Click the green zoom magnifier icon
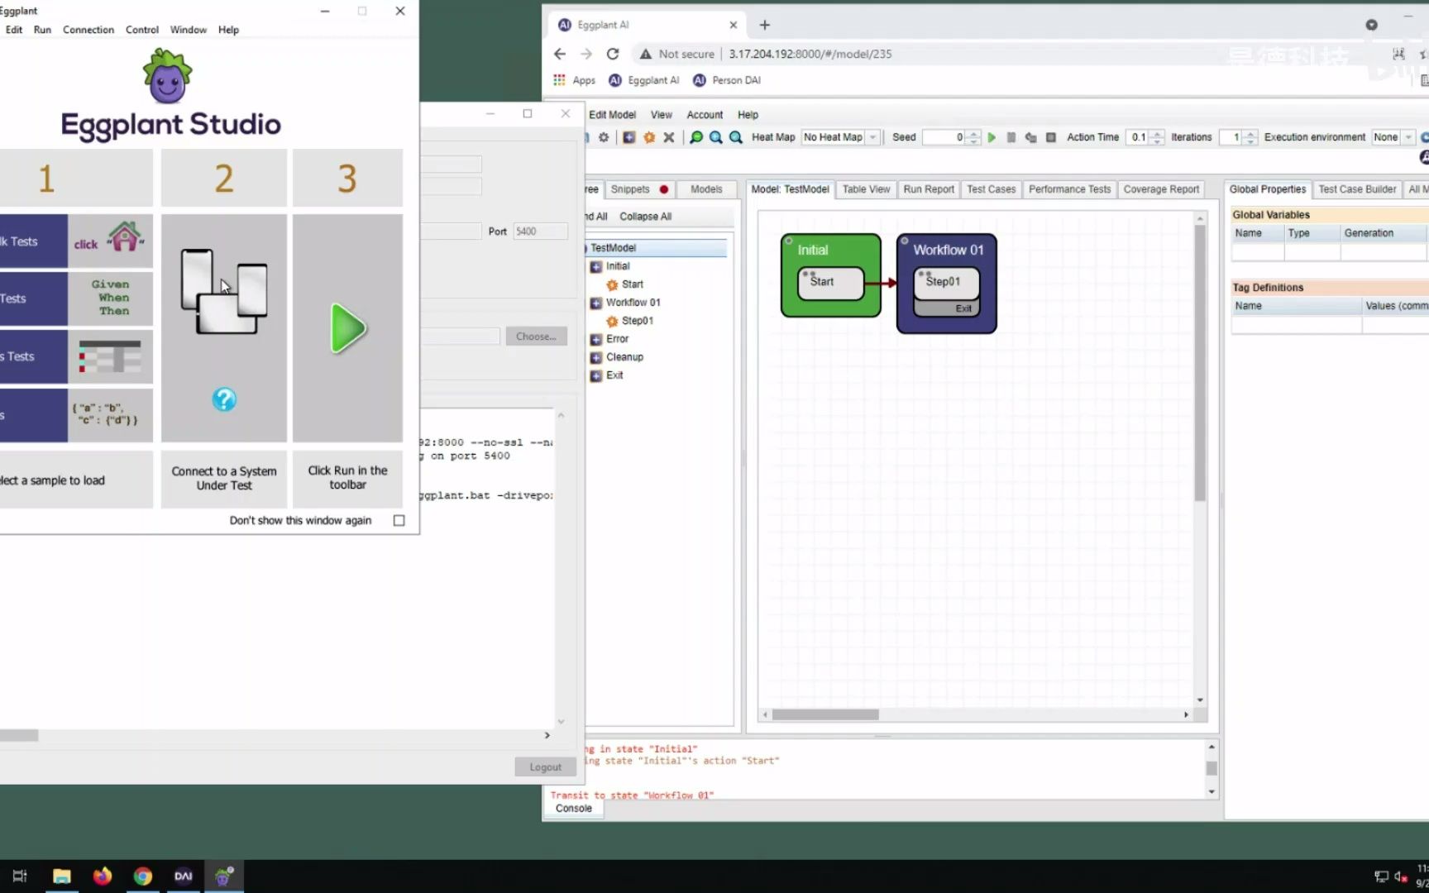The height and width of the screenshot is (893, 1429). (x=696, y=137)
